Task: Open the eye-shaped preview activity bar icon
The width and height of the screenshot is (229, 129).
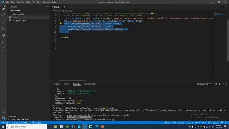Action: coord(3,35)
